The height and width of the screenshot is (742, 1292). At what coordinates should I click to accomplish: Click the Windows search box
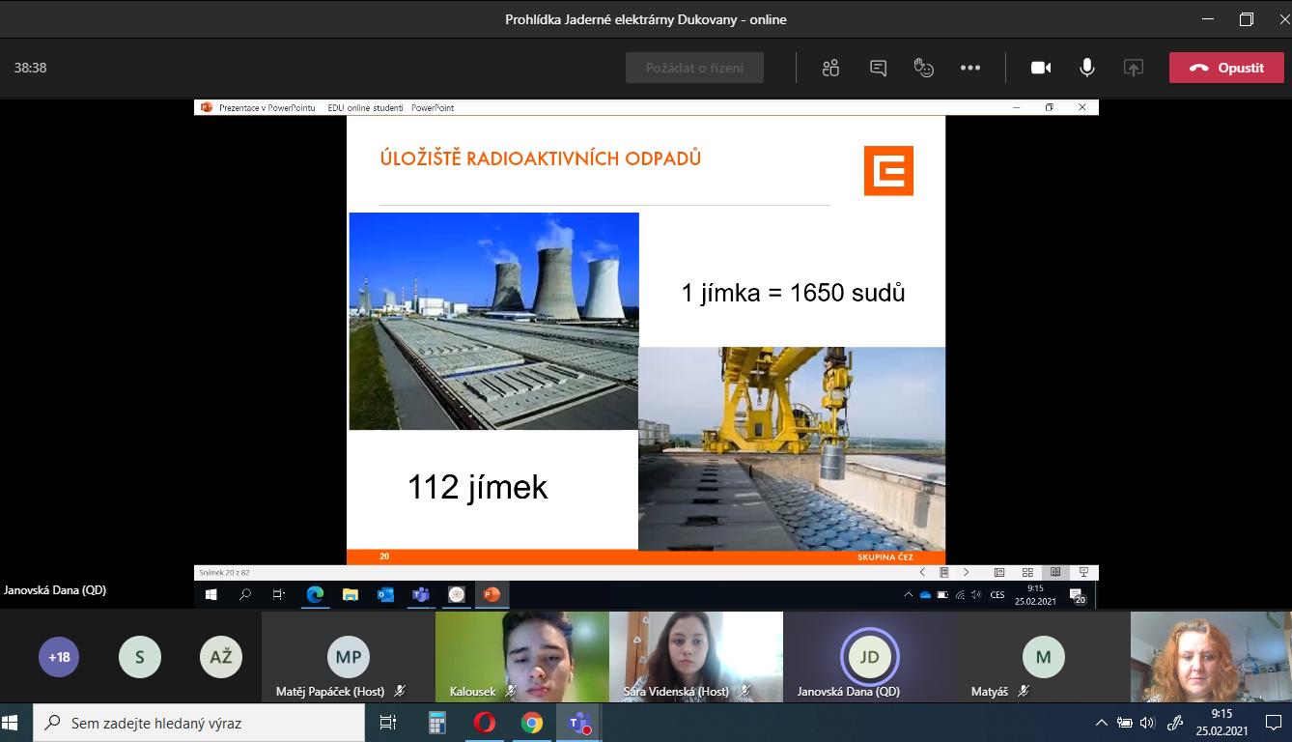pyautogui.click(x=199, y=723)
